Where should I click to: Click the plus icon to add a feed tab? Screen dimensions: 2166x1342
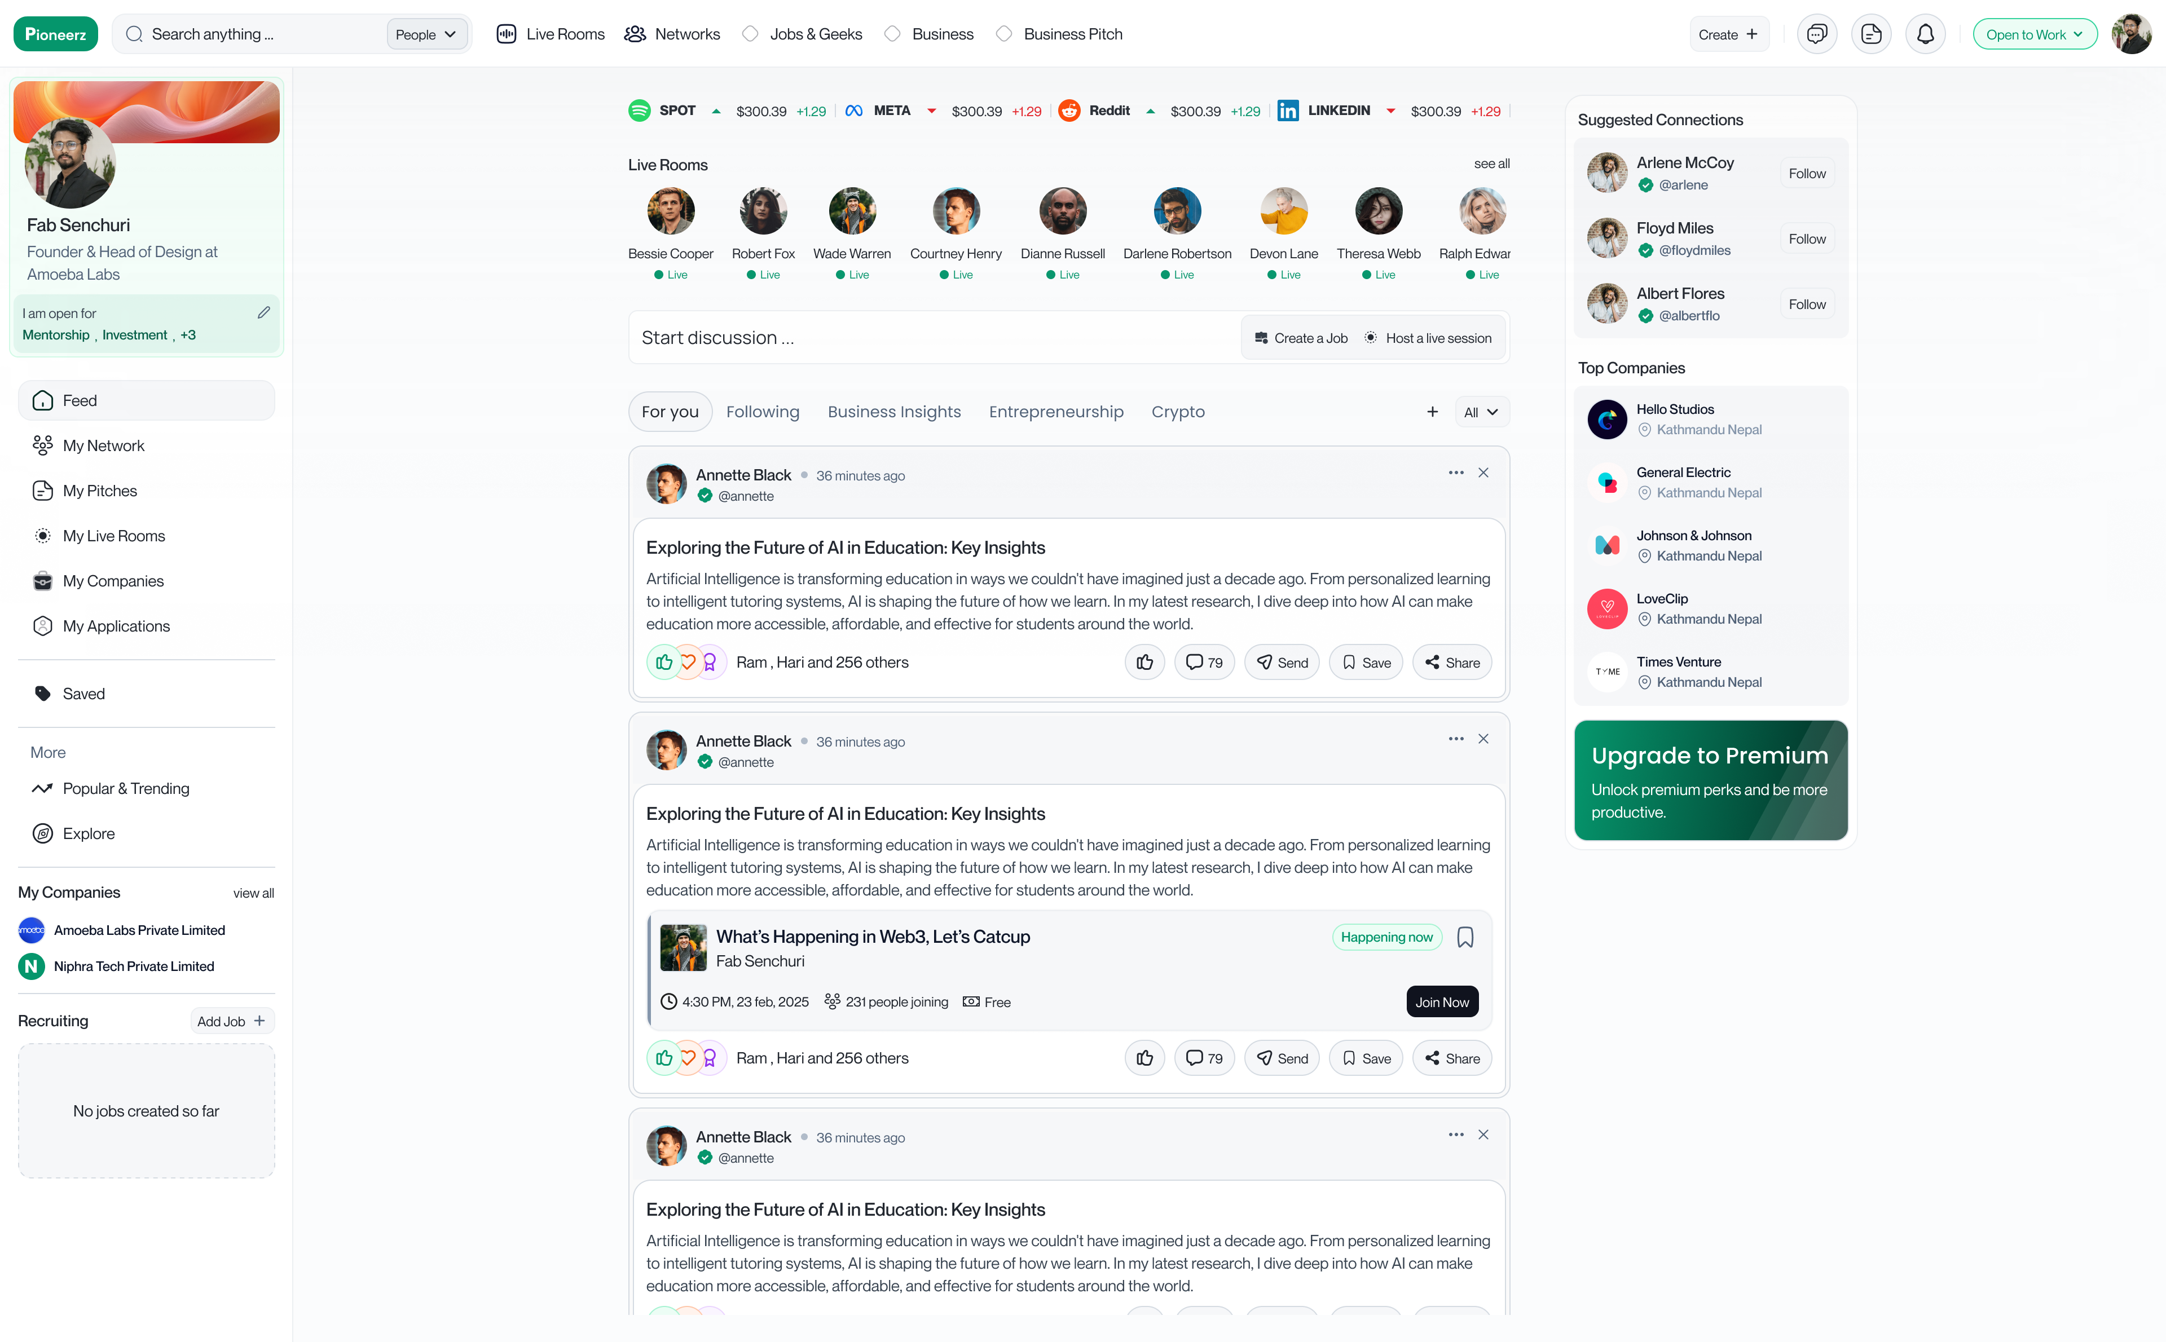click(1432, 412)
